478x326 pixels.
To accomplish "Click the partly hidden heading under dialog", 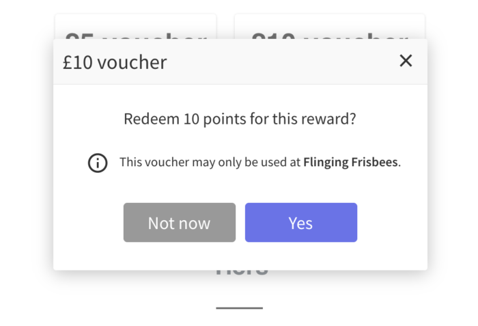I will click(x=242, y=273).
